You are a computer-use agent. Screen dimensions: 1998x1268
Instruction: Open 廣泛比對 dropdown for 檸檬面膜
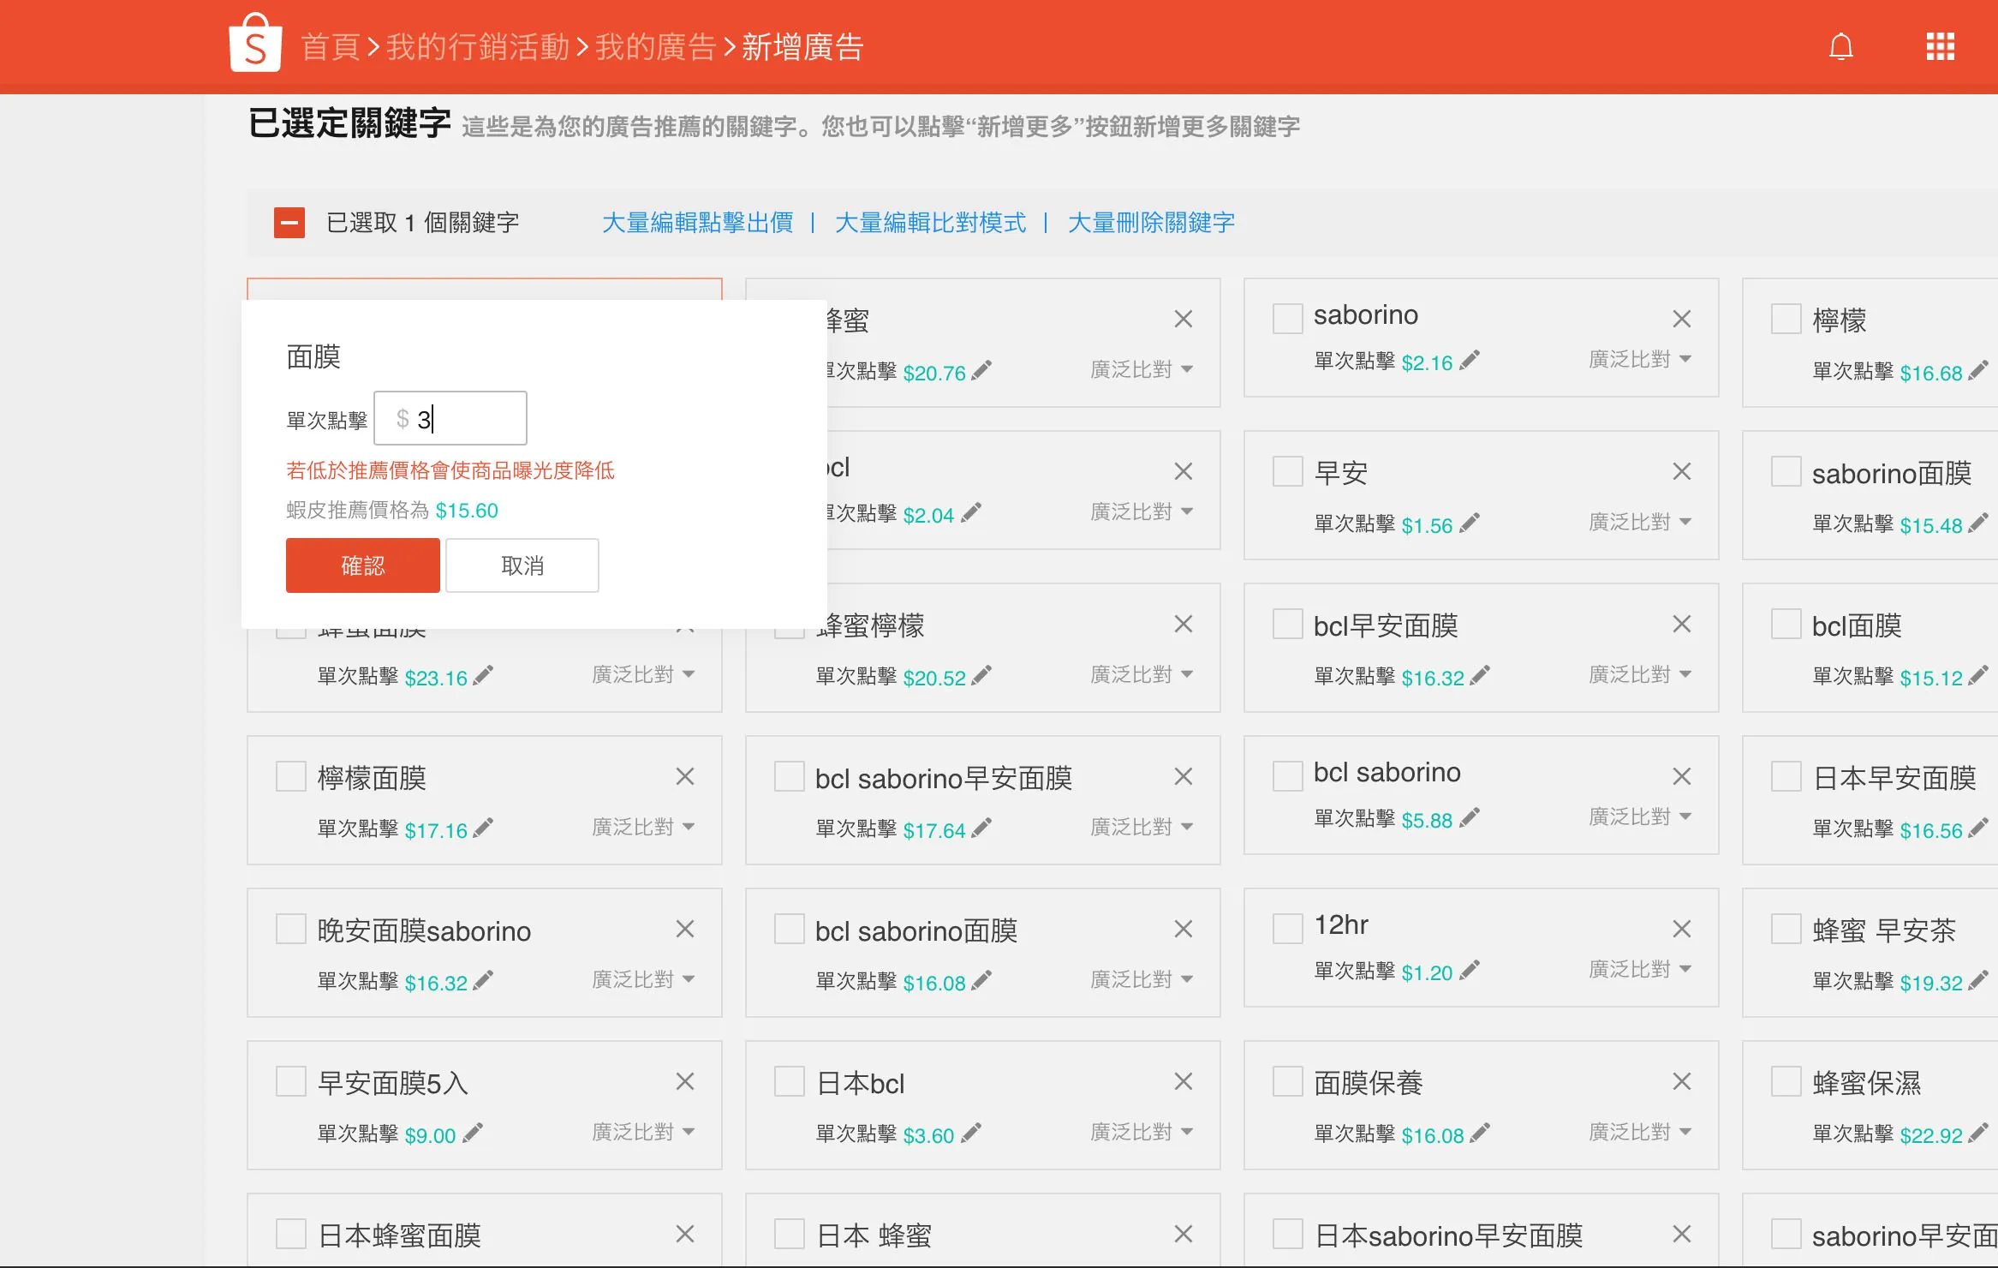pyautogui.click(x=642, y=827)
